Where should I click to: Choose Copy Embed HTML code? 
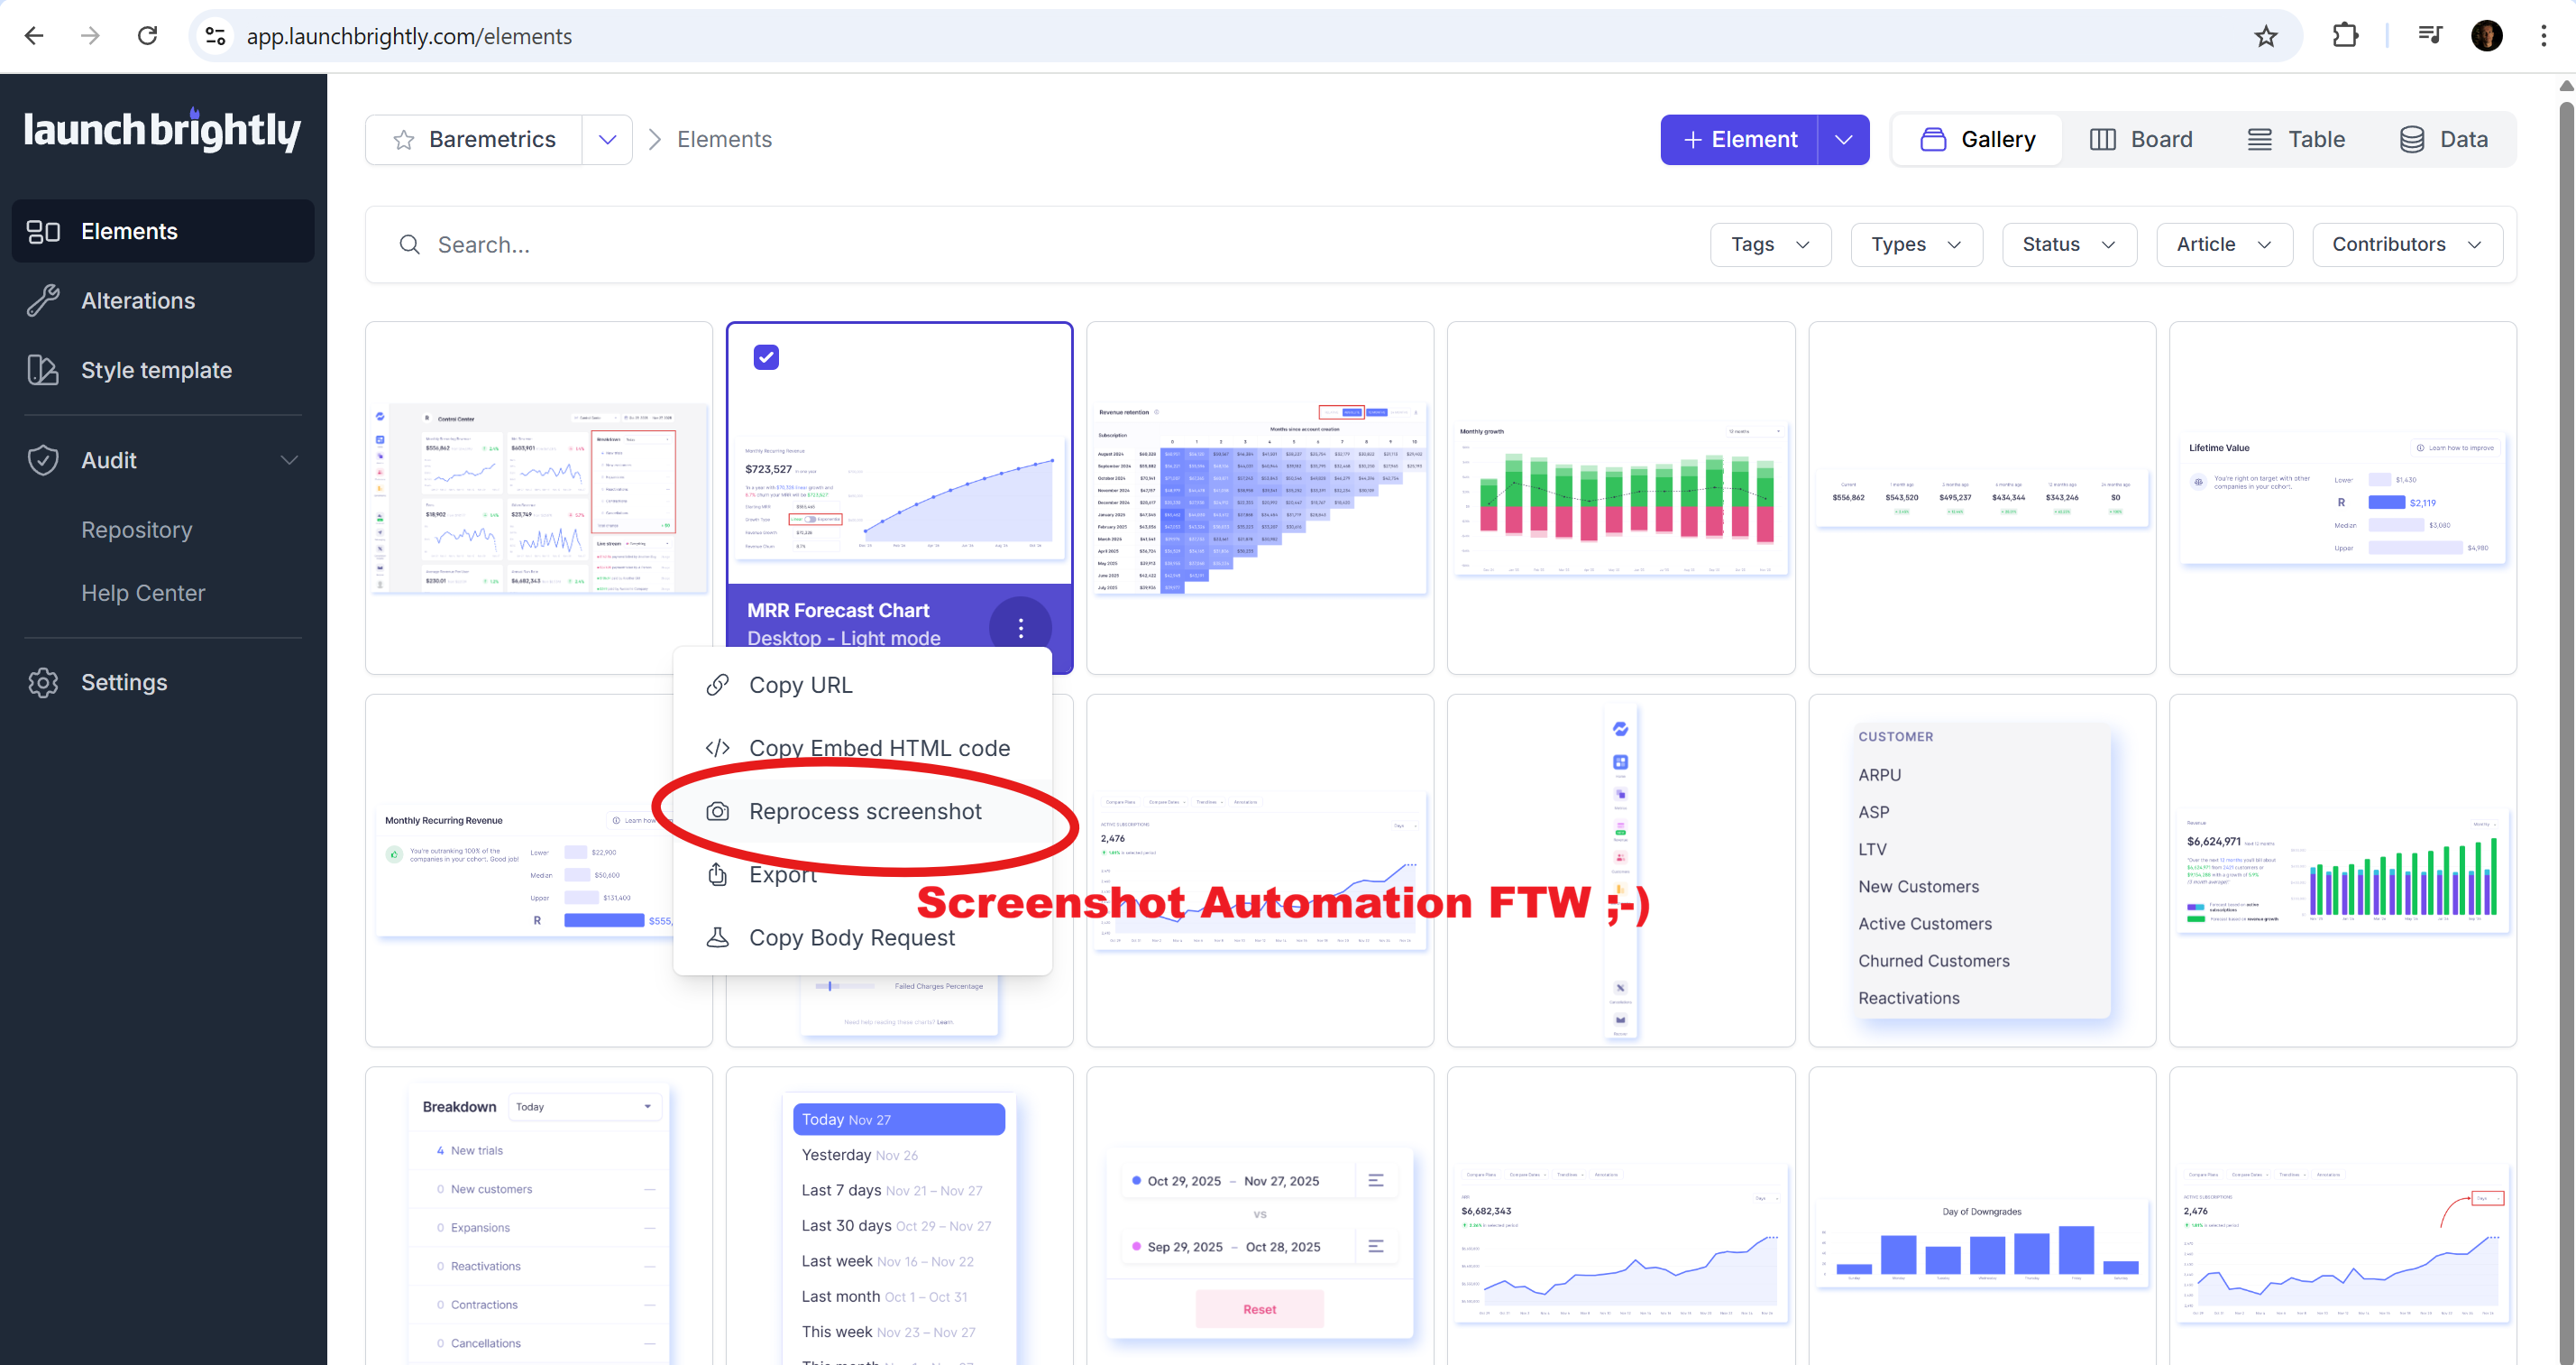click(x=879, y=749)
